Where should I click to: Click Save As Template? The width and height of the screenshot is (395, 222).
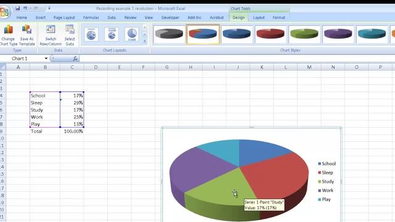point(27,35)
